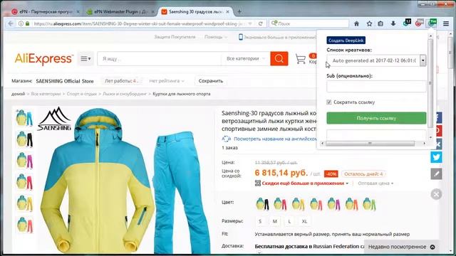The width and height of the screenshot is (456, 256).
Task: Share product on Twitter
Action: click(436, 157)
